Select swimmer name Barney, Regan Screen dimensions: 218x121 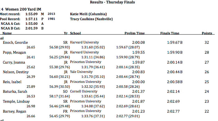[14, 111]
